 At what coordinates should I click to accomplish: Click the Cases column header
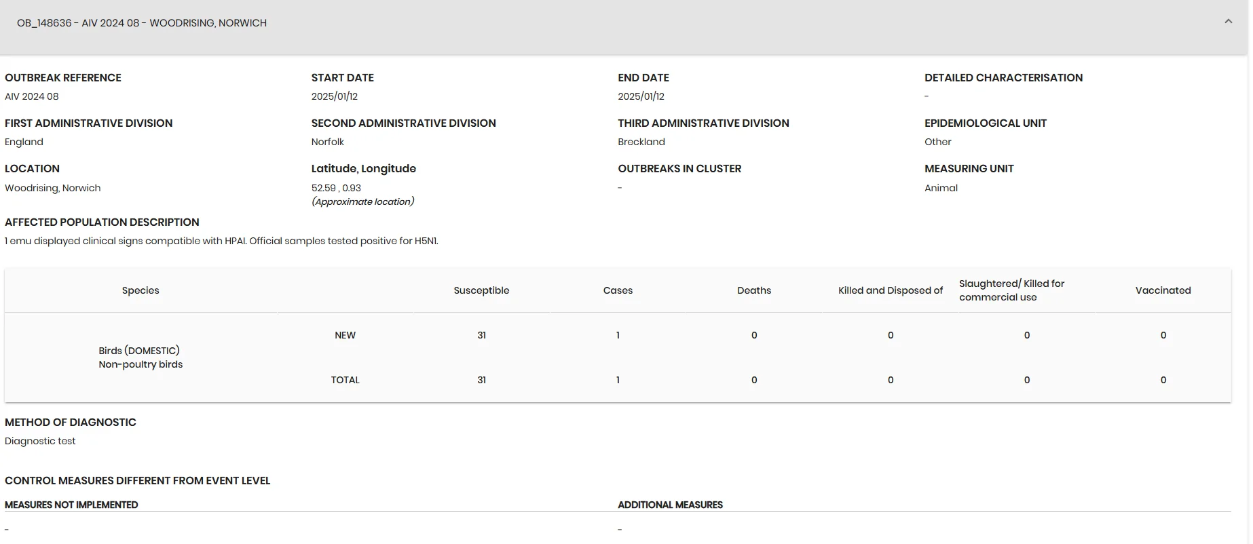(618, 290)
